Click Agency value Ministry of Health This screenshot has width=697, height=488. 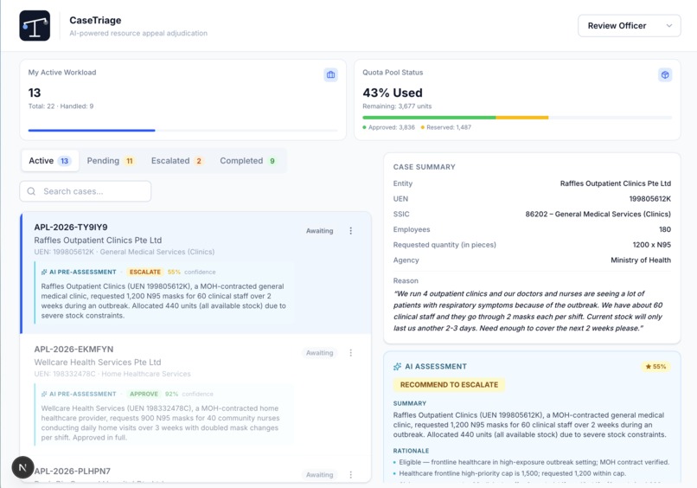point(641,260)
